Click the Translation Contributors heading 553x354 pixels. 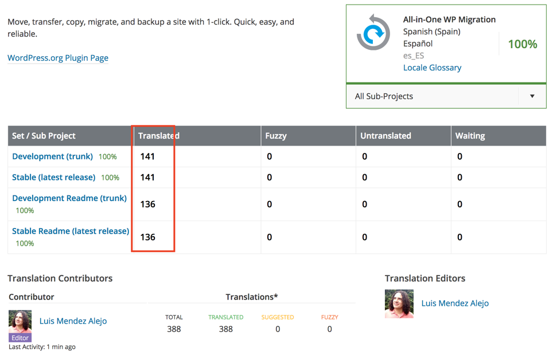click(x=60, y=278)
